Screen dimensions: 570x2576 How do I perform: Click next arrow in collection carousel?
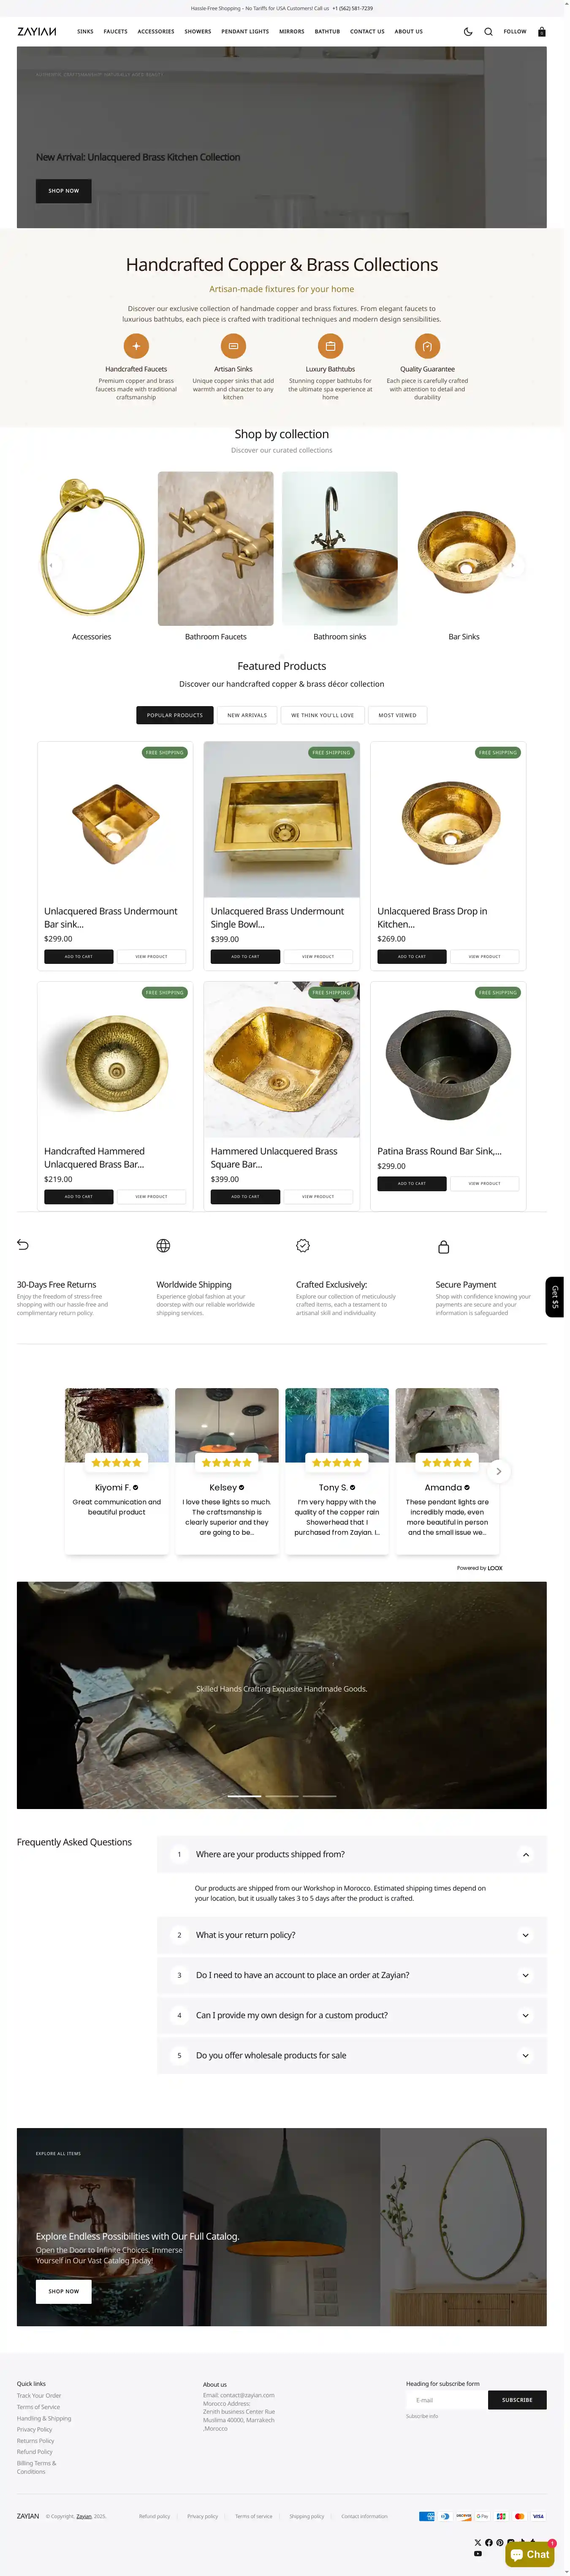pos(513,565)
